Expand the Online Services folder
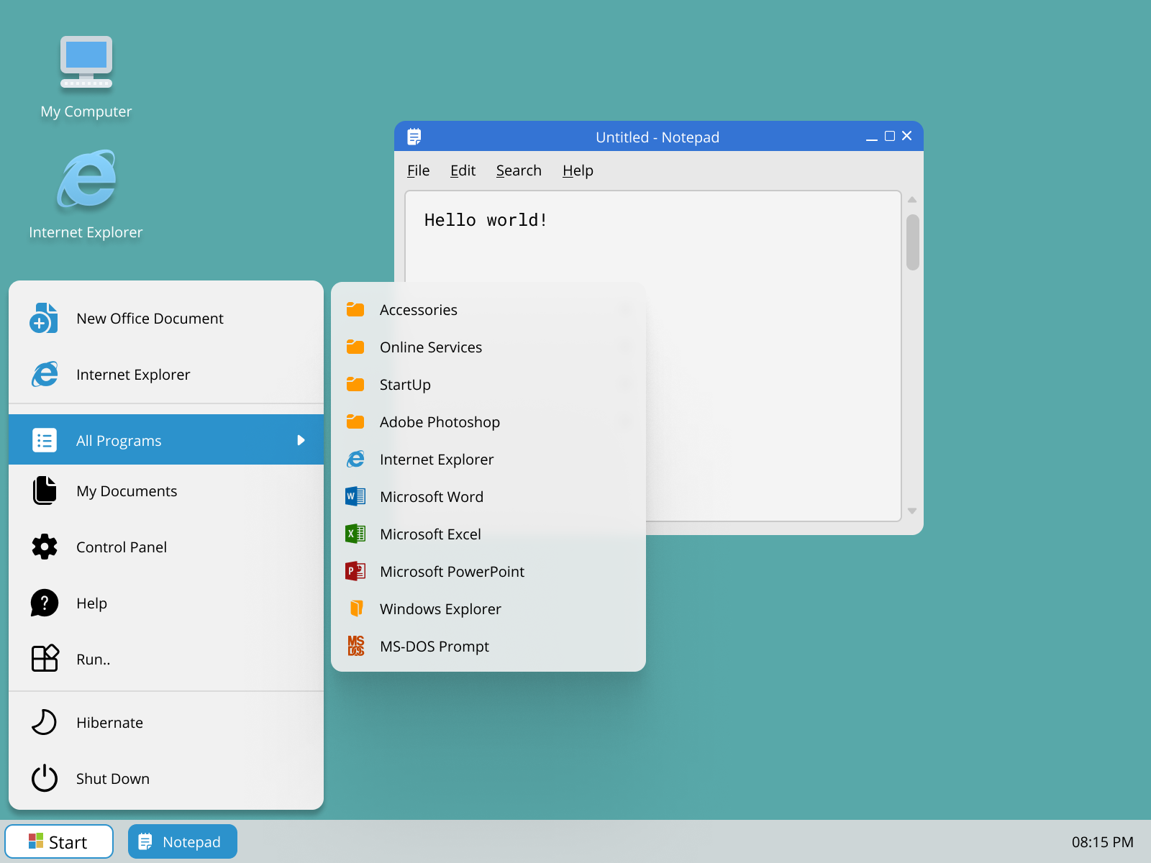The width and height of the screenshot is (1151, 863). (431, 347)
